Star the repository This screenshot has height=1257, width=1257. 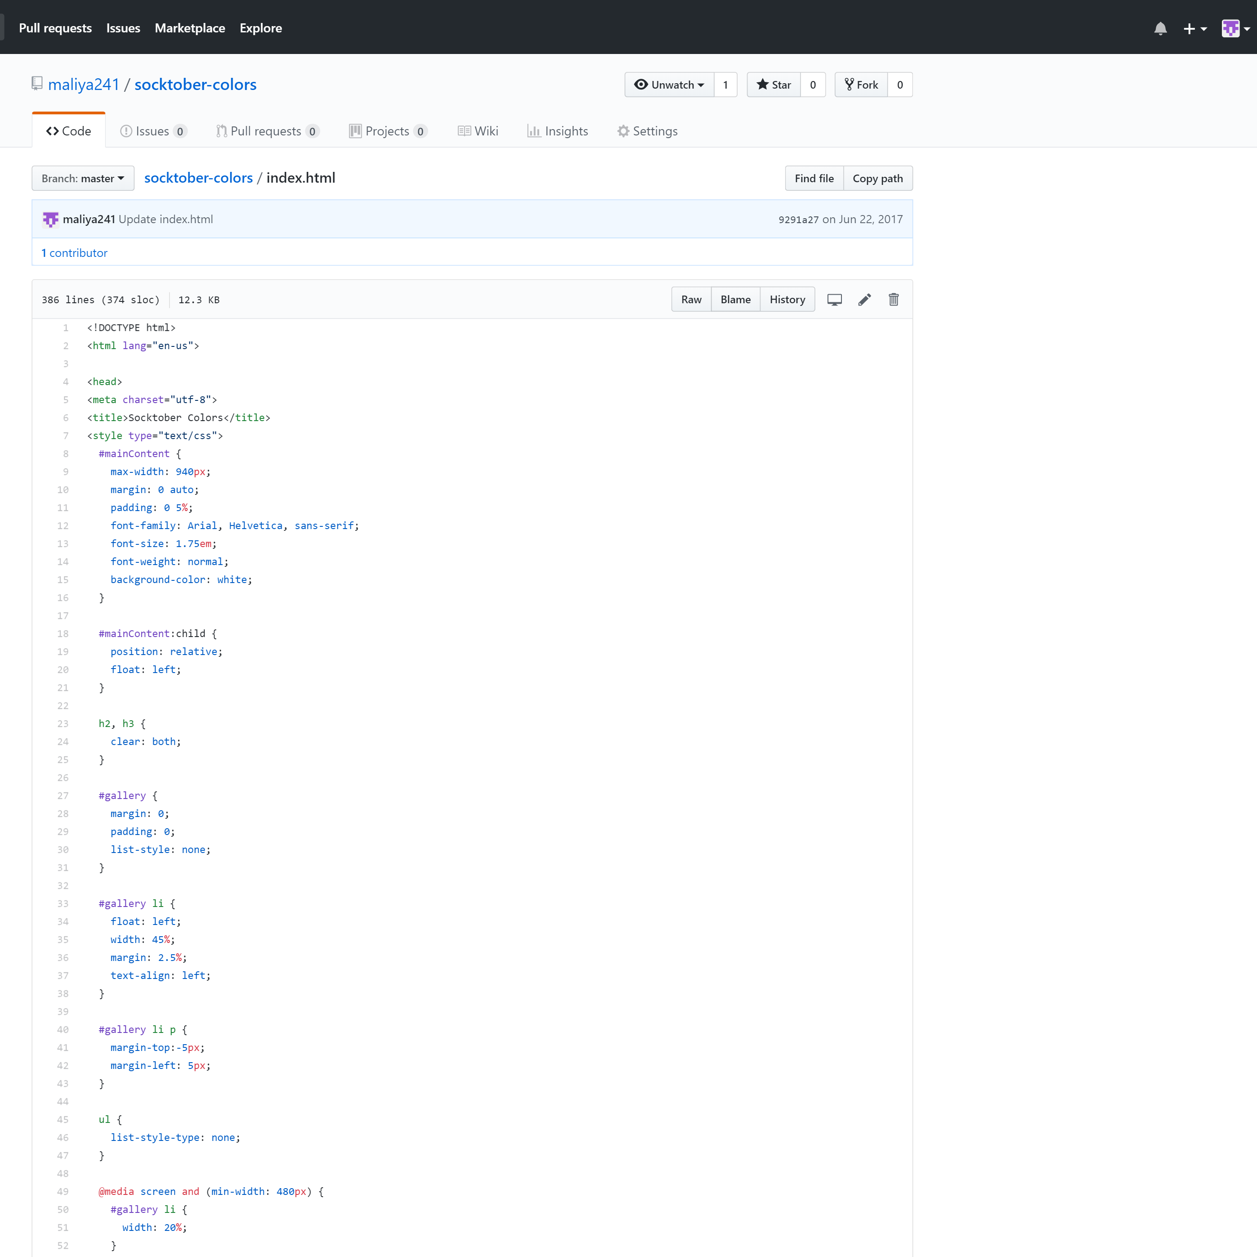click(774, 85)
